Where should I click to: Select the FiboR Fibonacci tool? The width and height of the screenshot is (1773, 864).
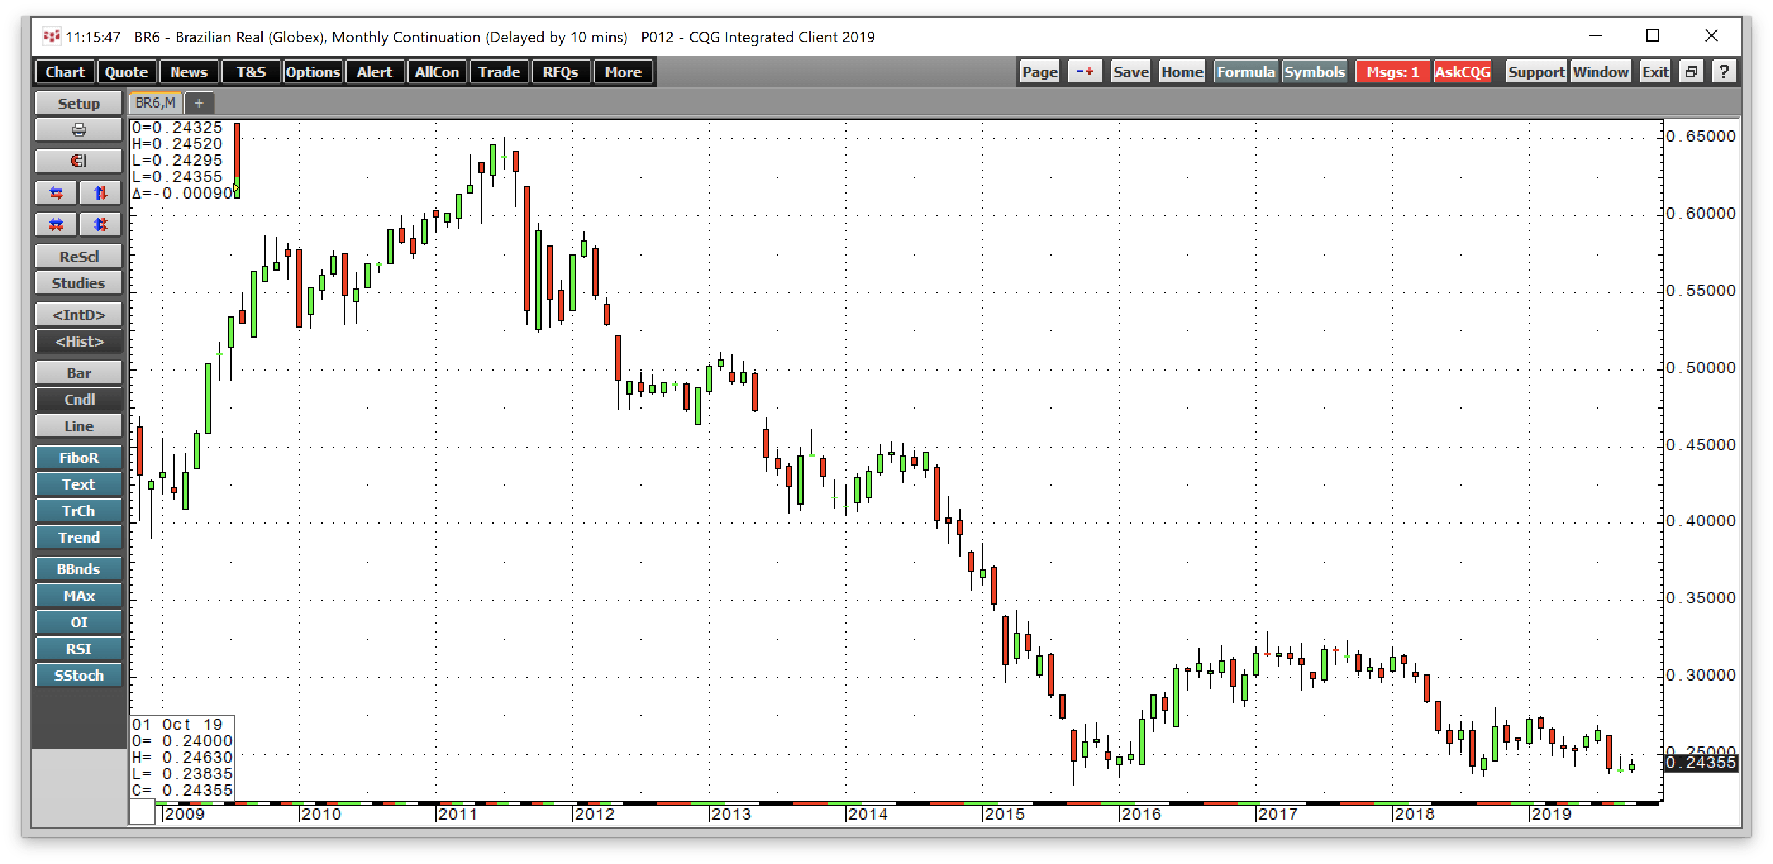78,458
